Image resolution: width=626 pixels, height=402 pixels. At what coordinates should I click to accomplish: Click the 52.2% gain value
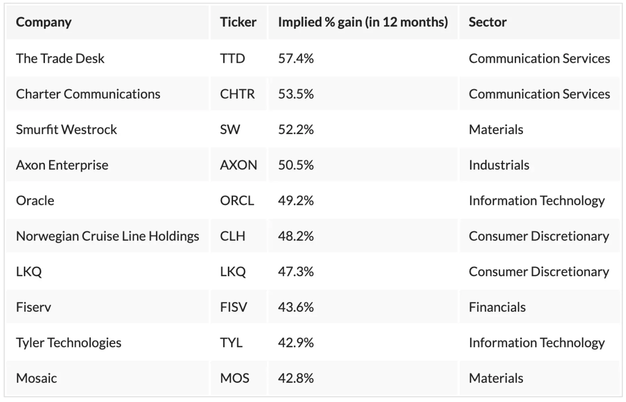coord(296,130)
